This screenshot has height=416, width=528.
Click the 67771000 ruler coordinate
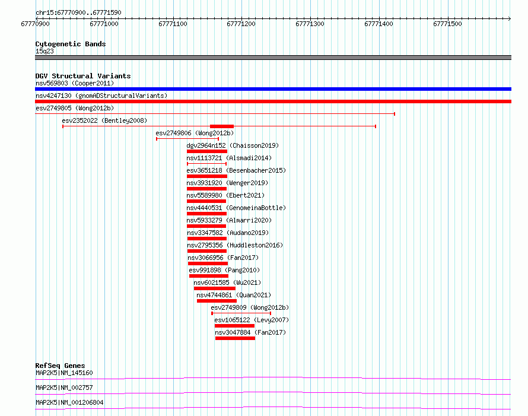104,24
